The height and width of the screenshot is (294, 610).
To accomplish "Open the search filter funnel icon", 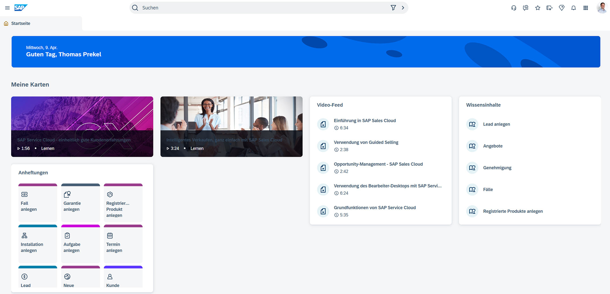I will point(393,8).
